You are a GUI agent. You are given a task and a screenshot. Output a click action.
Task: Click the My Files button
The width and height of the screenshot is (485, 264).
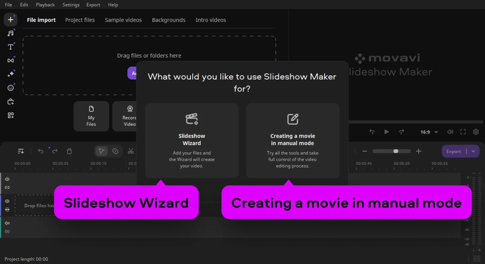click(91, 116)
